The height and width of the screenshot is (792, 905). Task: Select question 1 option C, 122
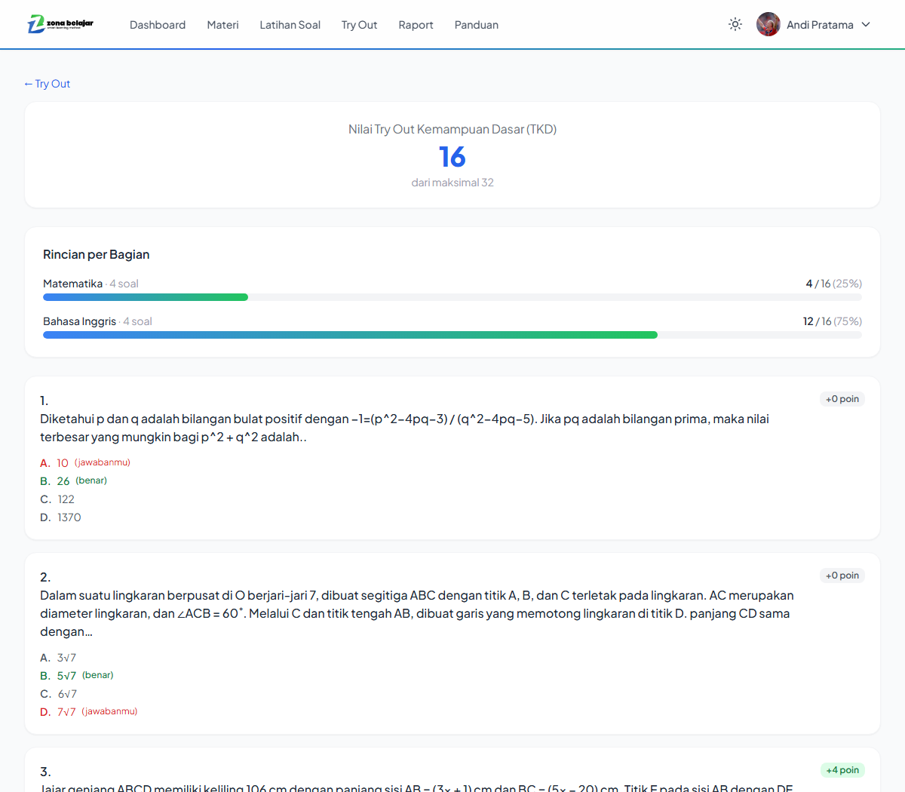(x=57, y=499)
